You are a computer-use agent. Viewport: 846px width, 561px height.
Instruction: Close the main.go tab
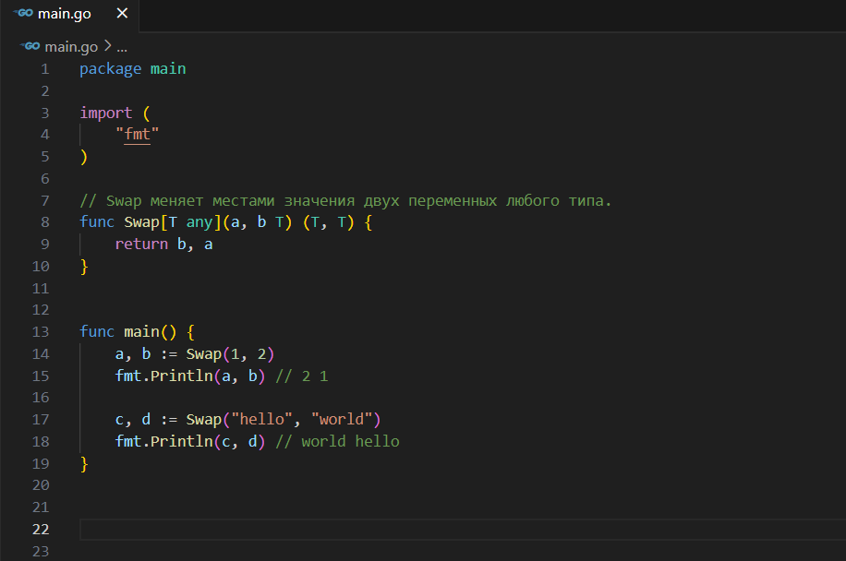[x=123, y=14]
